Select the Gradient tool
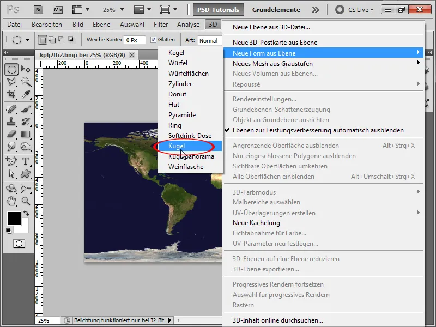 tap(26, 134)
